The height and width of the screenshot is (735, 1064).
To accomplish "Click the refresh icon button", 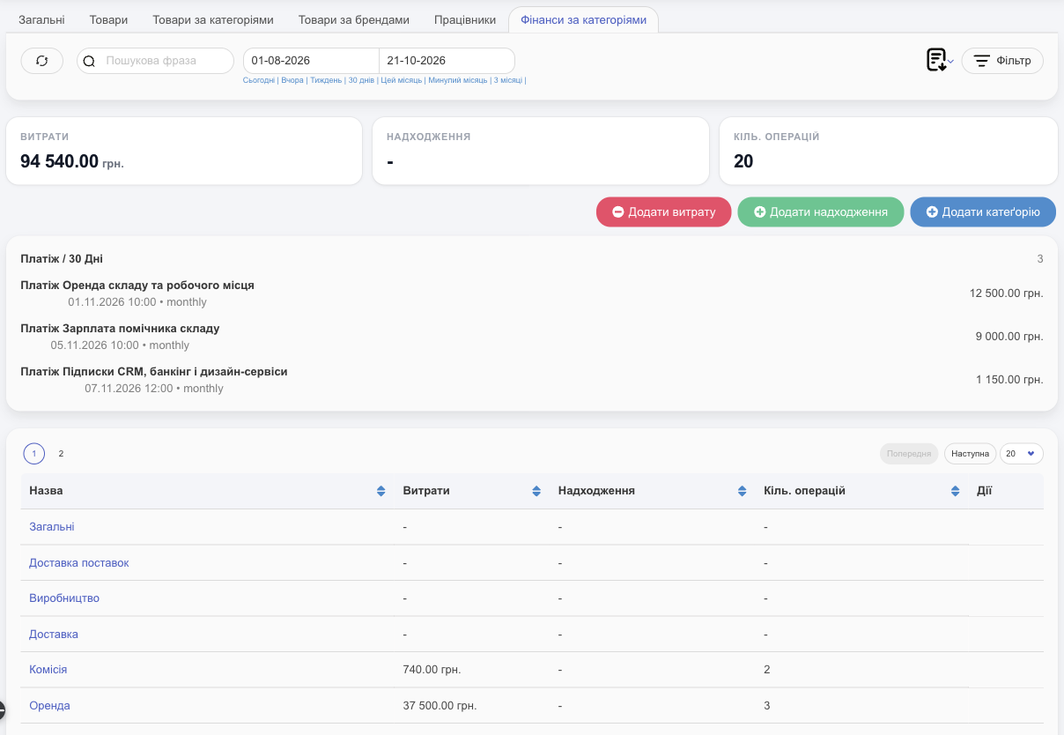I will 42,61.
